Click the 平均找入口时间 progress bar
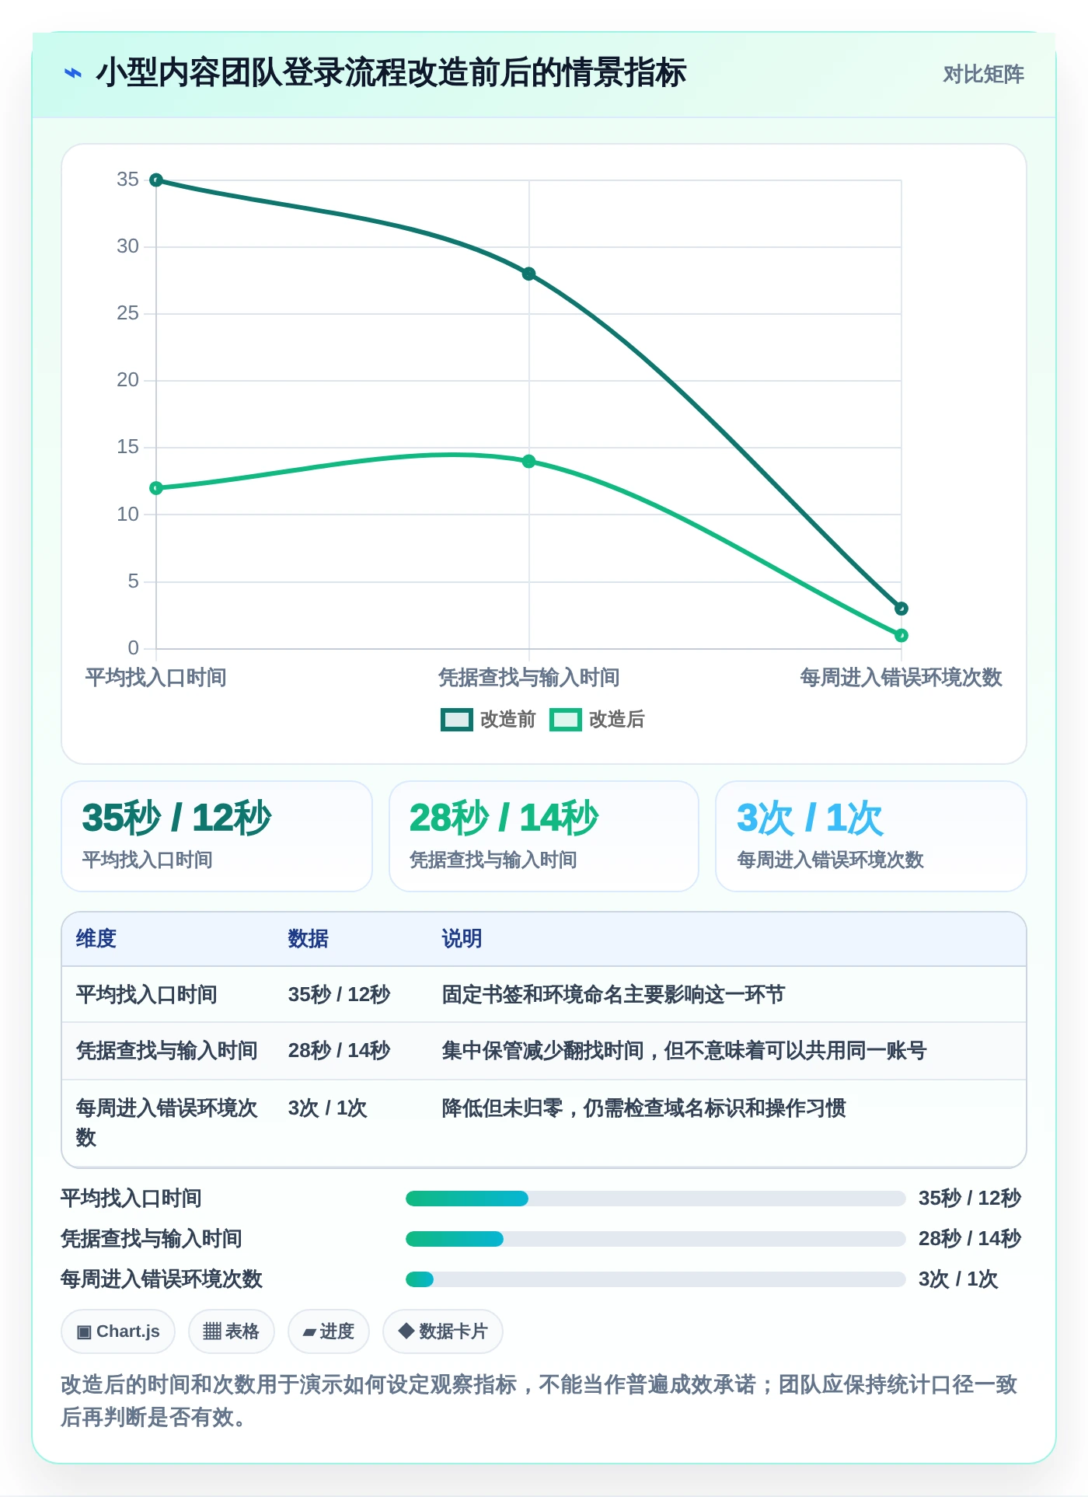Viewport: 1088px width, 1497px height. pos(656,1199)
